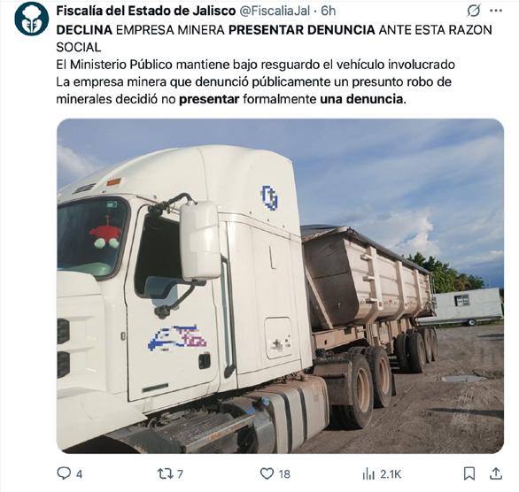The height and width of the screenshot is (492, 519).
Task: Click the bold "una denuncia" text
Action: click(x=361, y=99)
